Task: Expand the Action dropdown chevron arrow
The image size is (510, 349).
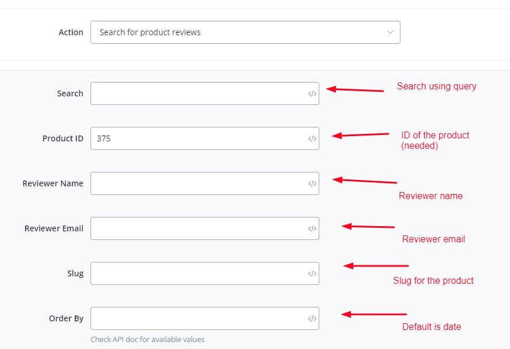Action: [x=390, y=32]
